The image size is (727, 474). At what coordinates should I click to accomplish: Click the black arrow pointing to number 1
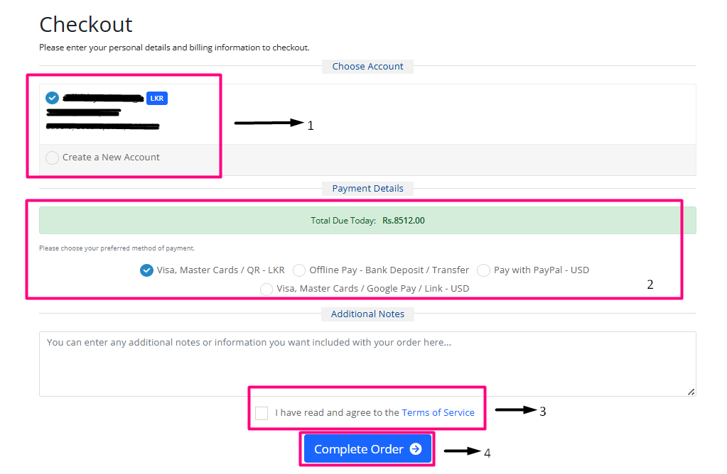point(269,123)
